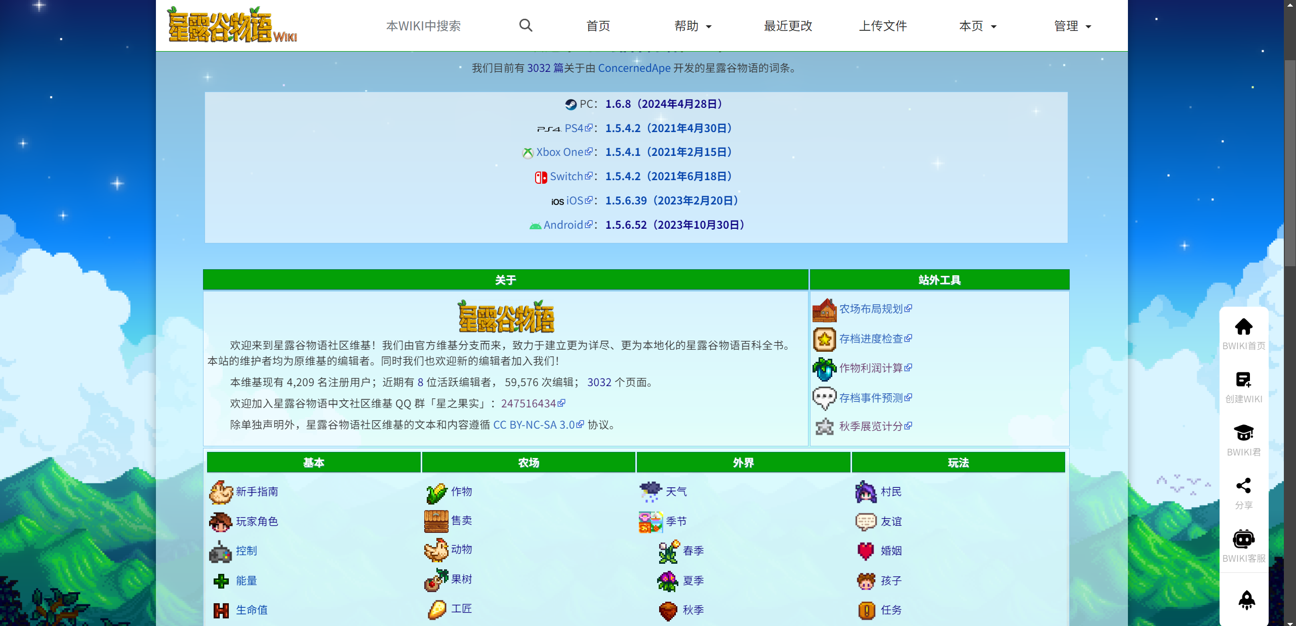The height and width of the screenshot is (626, 1296).
Task: Click the 分享 share icon
Action: (1243, 486)
